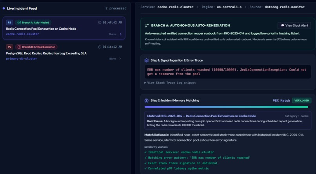Open the Redis incident card chevron
Image resolution: width=316 pixels, height=174 pixels.
120,34
